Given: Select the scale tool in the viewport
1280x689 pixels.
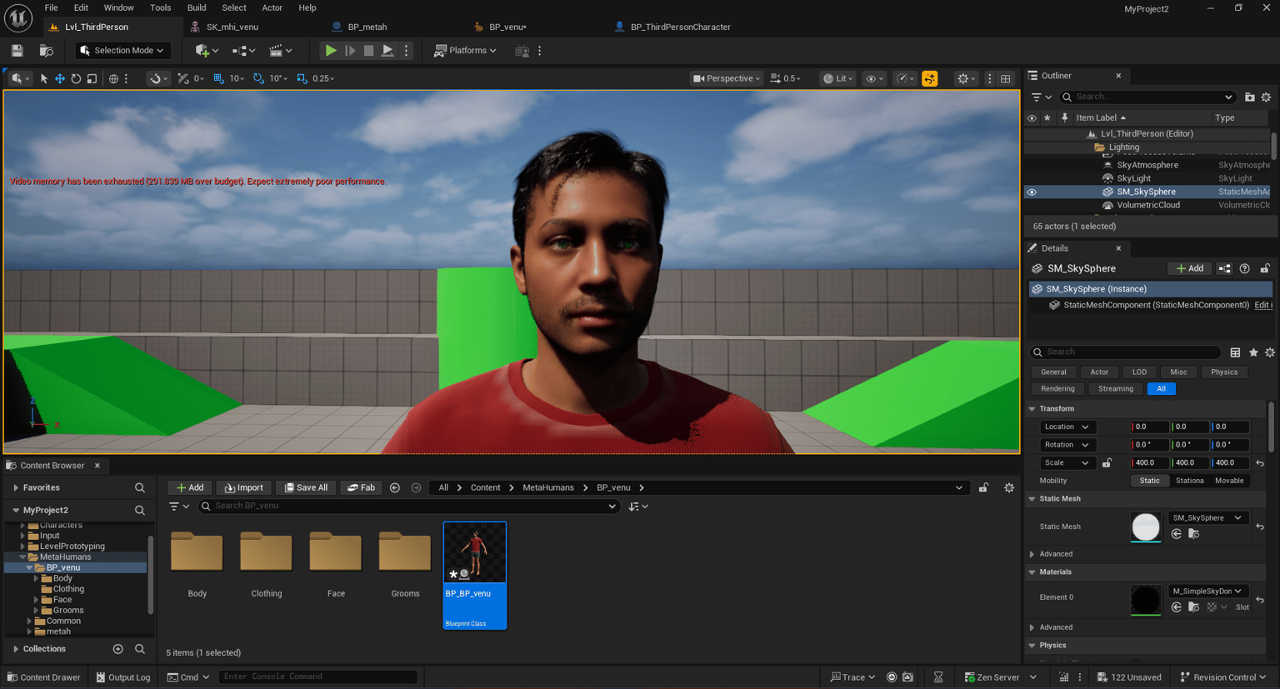Looking at the screenshot, I should tap(92, 78).
